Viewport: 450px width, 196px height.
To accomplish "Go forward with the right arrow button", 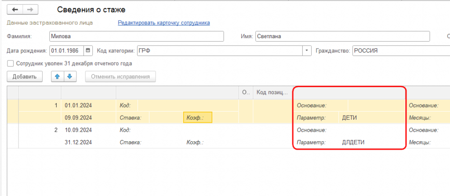I will coord(30,10).
